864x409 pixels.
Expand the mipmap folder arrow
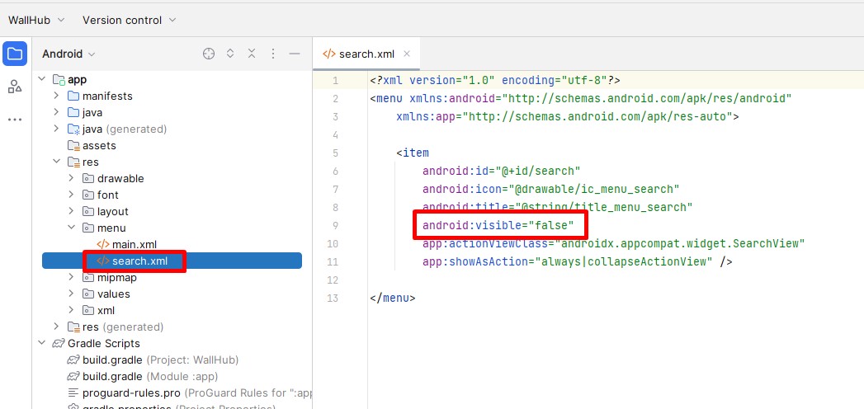pyautogui.click(x=71, y=277)
